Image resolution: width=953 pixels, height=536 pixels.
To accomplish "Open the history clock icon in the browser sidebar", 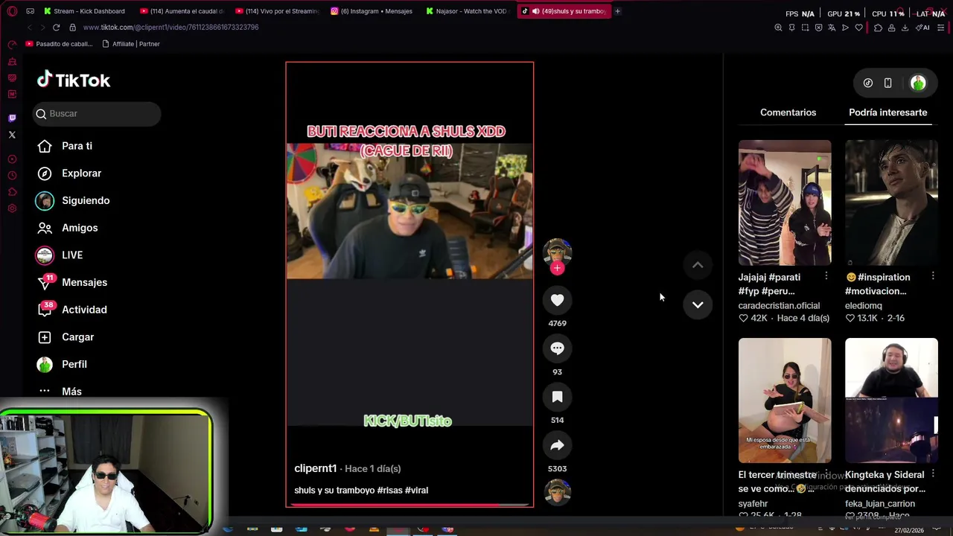I will pyautogui.click(x=12, y=176).
